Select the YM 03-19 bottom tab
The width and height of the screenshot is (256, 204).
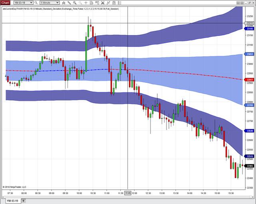coord(13,201)
